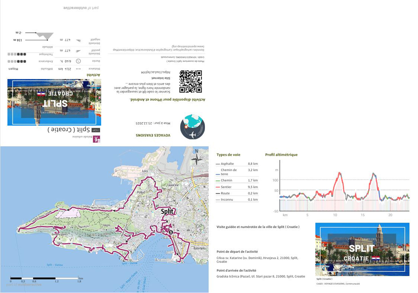Click the Asphalte row in Types de voie
Viewport: 418px width, 293px height.
tap(237, 164)
